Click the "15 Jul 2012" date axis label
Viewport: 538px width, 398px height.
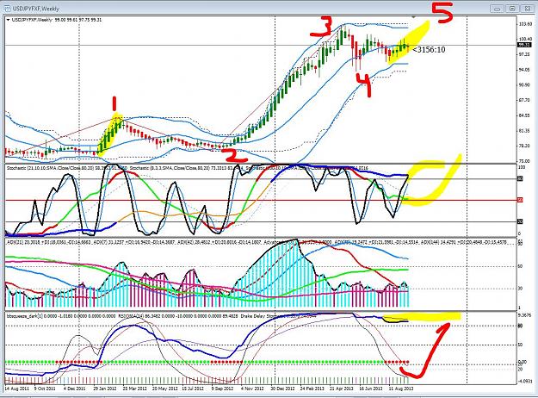coord(193,389)
